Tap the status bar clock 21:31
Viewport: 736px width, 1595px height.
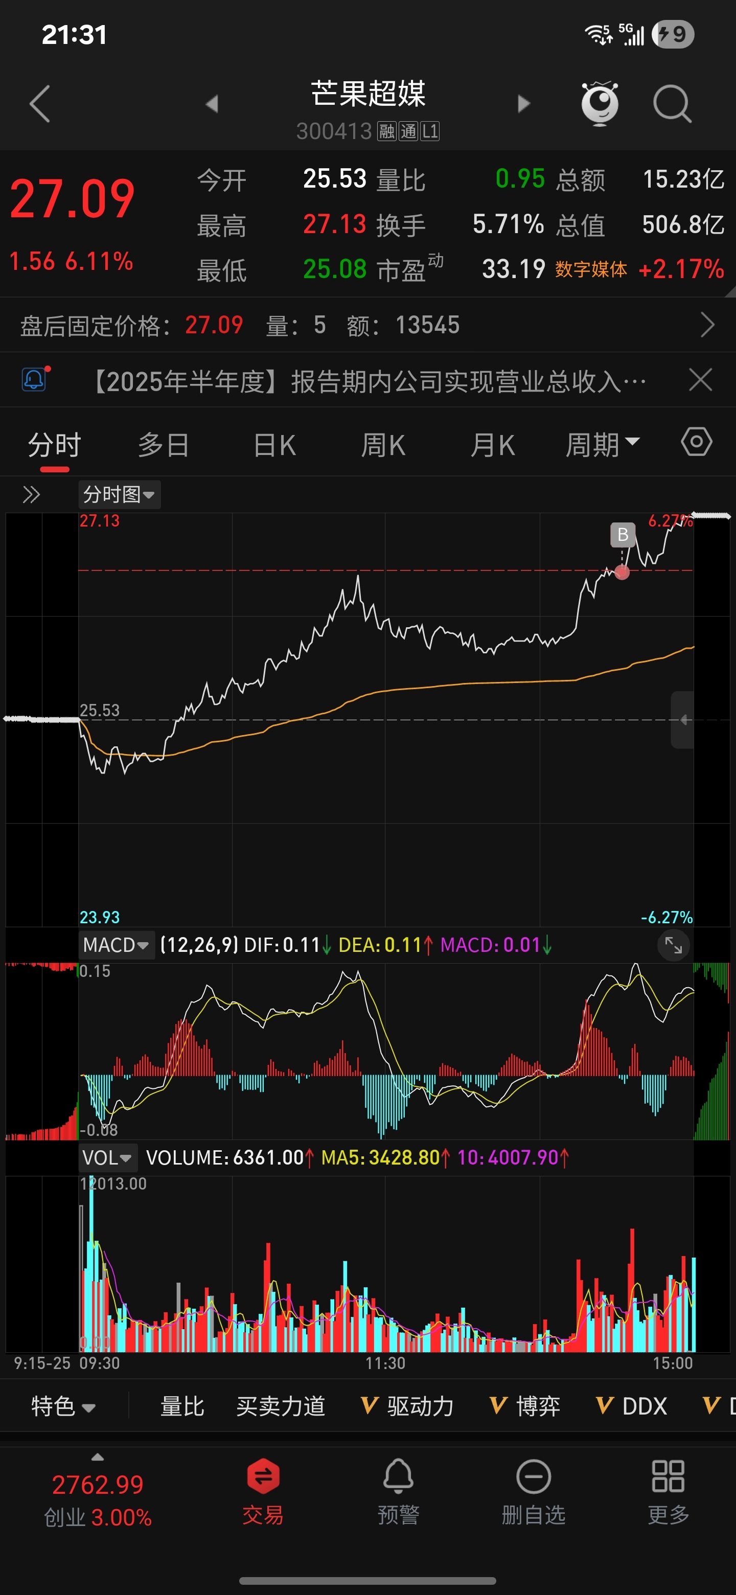point(74,35)
